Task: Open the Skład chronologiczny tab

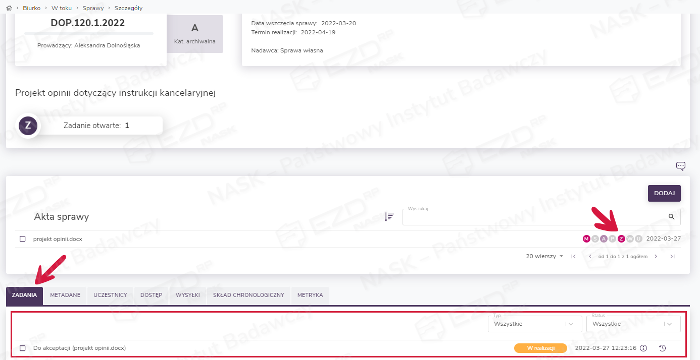Action: 248,295
